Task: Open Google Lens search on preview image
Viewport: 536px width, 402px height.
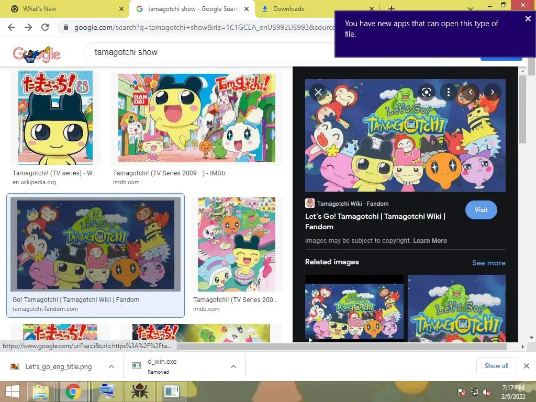Action: pos(426,92)
